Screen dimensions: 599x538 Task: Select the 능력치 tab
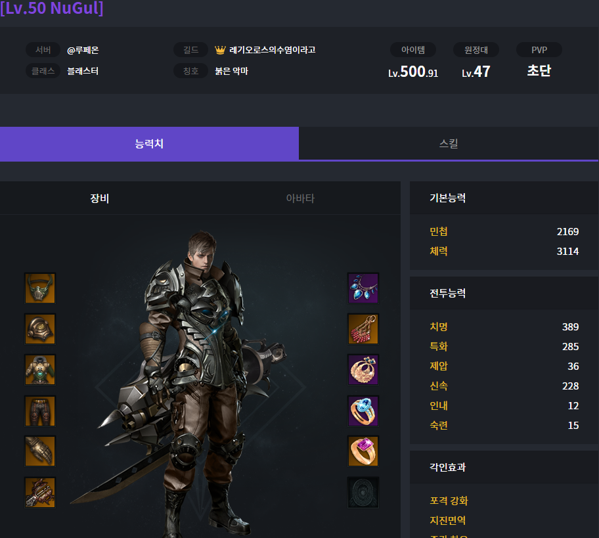pyautogui.click(x=149, y=144)
